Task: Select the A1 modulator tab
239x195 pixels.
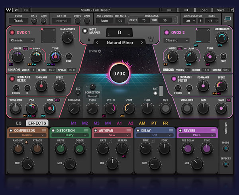Action: (x=119, y=123)
